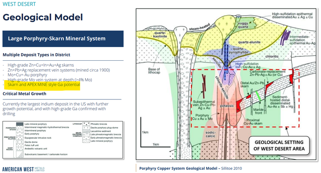This screenshot has height=173, width=321.
Task: Click the highlighted Skarn and APEX MINE text
Action: pyautogui.click(x=41, y=85)
